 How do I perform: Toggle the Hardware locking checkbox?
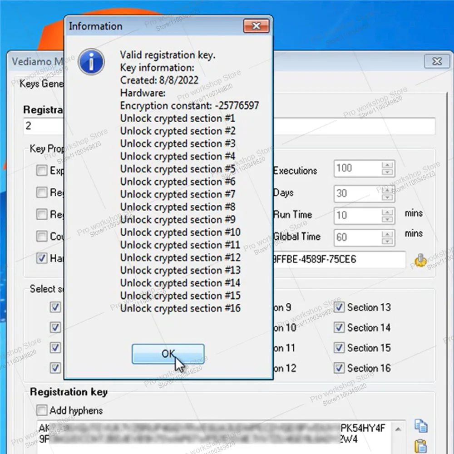pyautogui.click(x=42, y=258)
